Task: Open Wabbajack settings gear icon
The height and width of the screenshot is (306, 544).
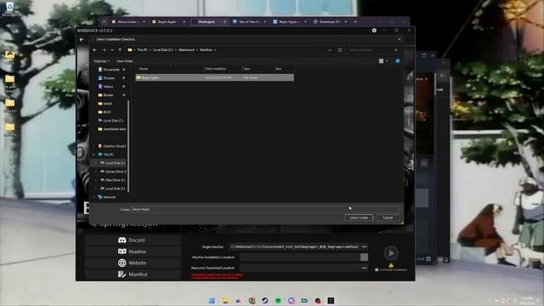Action: click(374, 31)
